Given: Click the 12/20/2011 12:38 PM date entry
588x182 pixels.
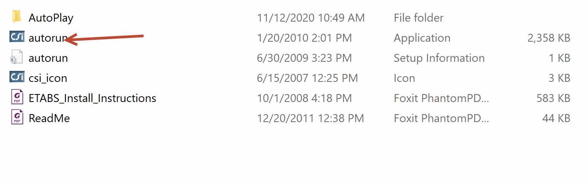Looking at the screenshot, I should (x=310, y=118).
